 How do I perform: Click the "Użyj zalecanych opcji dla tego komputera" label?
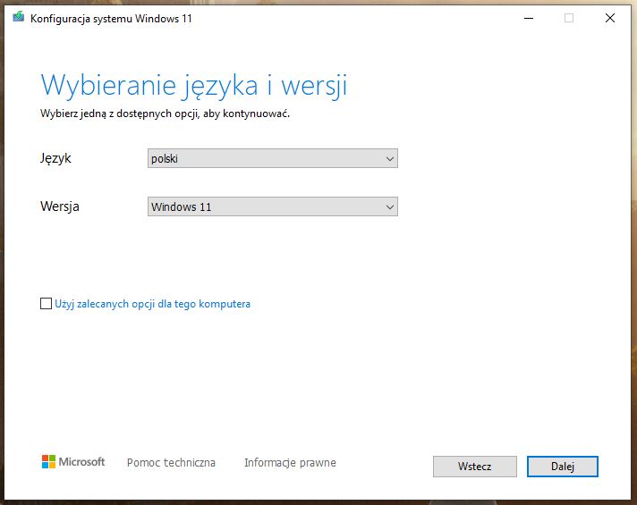point(152,304)
